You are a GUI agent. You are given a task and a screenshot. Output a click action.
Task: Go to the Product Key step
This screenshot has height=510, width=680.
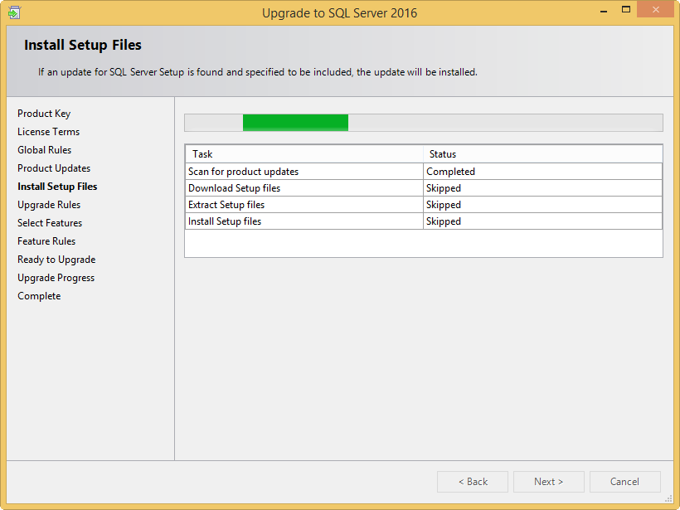coord(44,114)
